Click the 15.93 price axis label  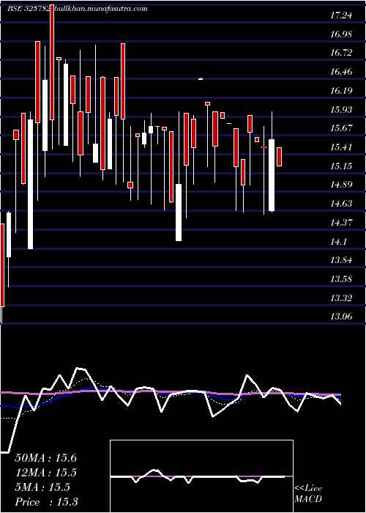(x=341, y=110)
